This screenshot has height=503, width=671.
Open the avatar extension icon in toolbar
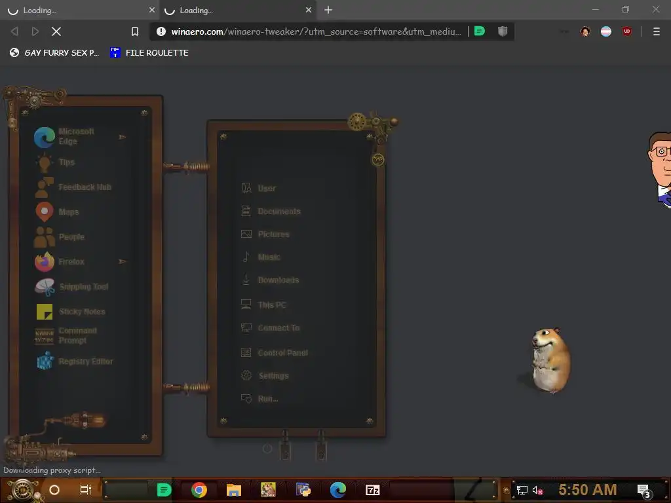point(585,31)
